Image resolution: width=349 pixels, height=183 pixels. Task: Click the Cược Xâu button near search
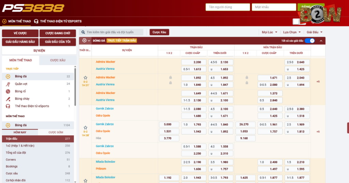pyautogui.click(x=160, y=32)
